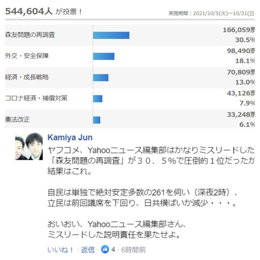Open Kamiya Jun's profile picture
The height and width of the screenshot is (260, 260).
29,146
